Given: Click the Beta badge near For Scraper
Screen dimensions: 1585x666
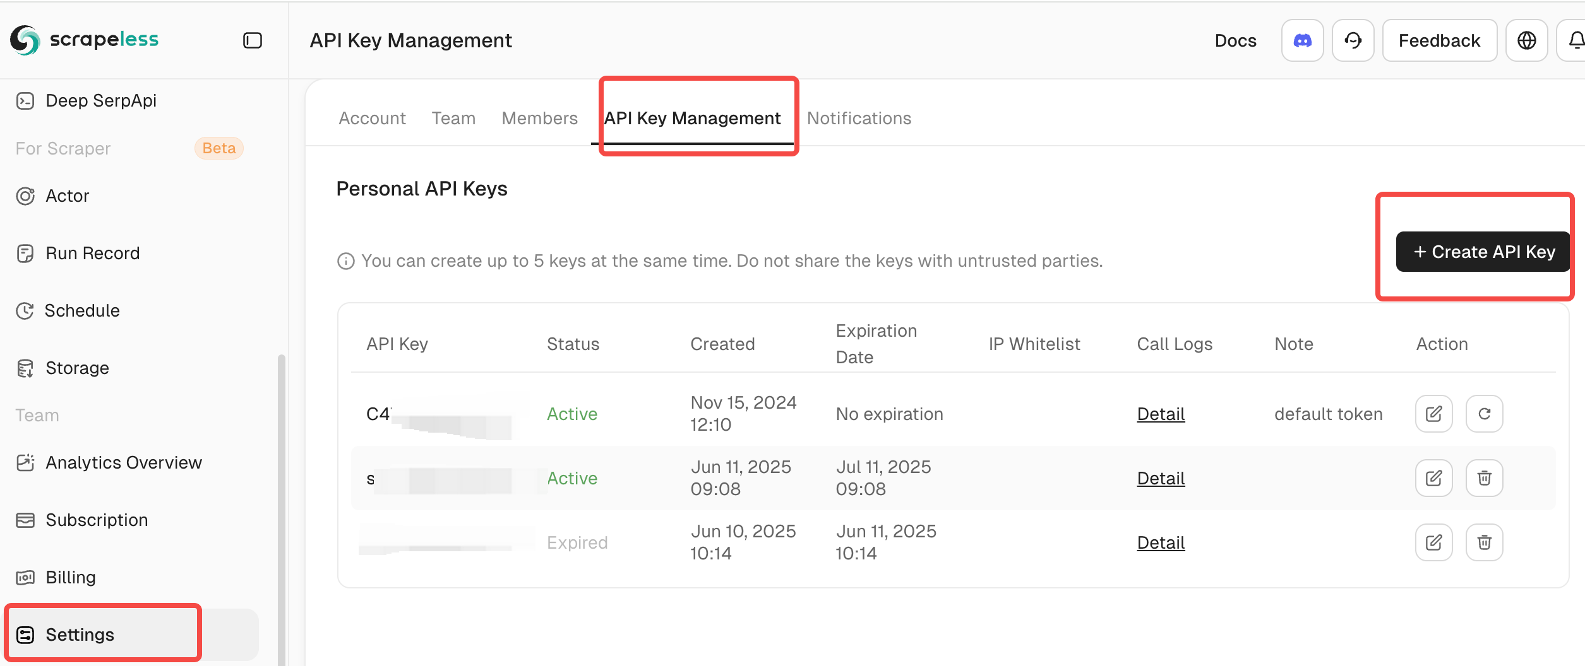Looking at the screenshot, I should tap(218, 148).
